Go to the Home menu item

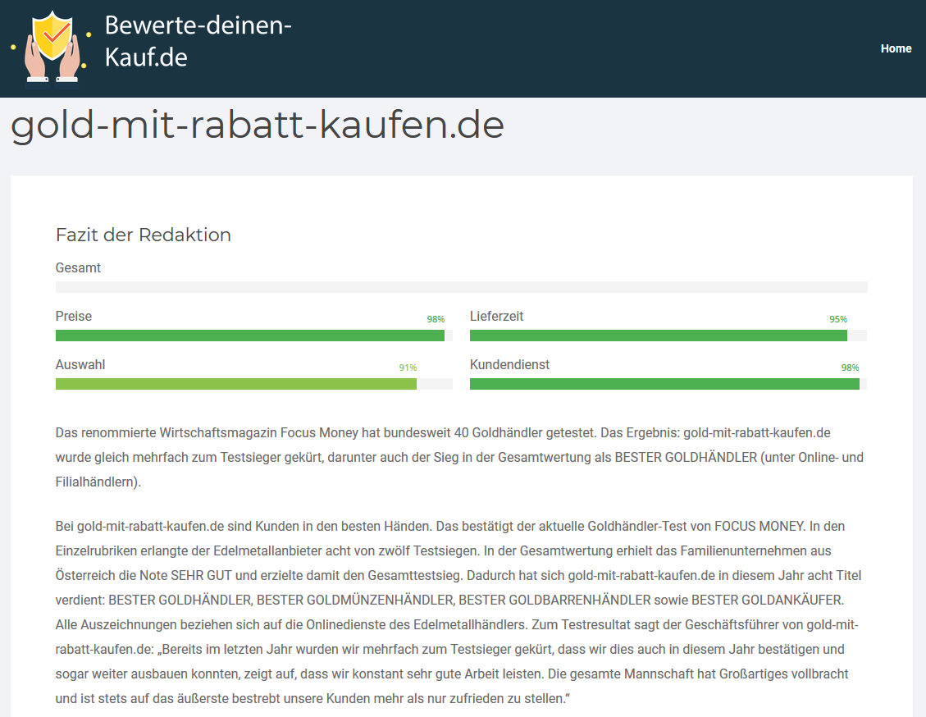[896, 48]
